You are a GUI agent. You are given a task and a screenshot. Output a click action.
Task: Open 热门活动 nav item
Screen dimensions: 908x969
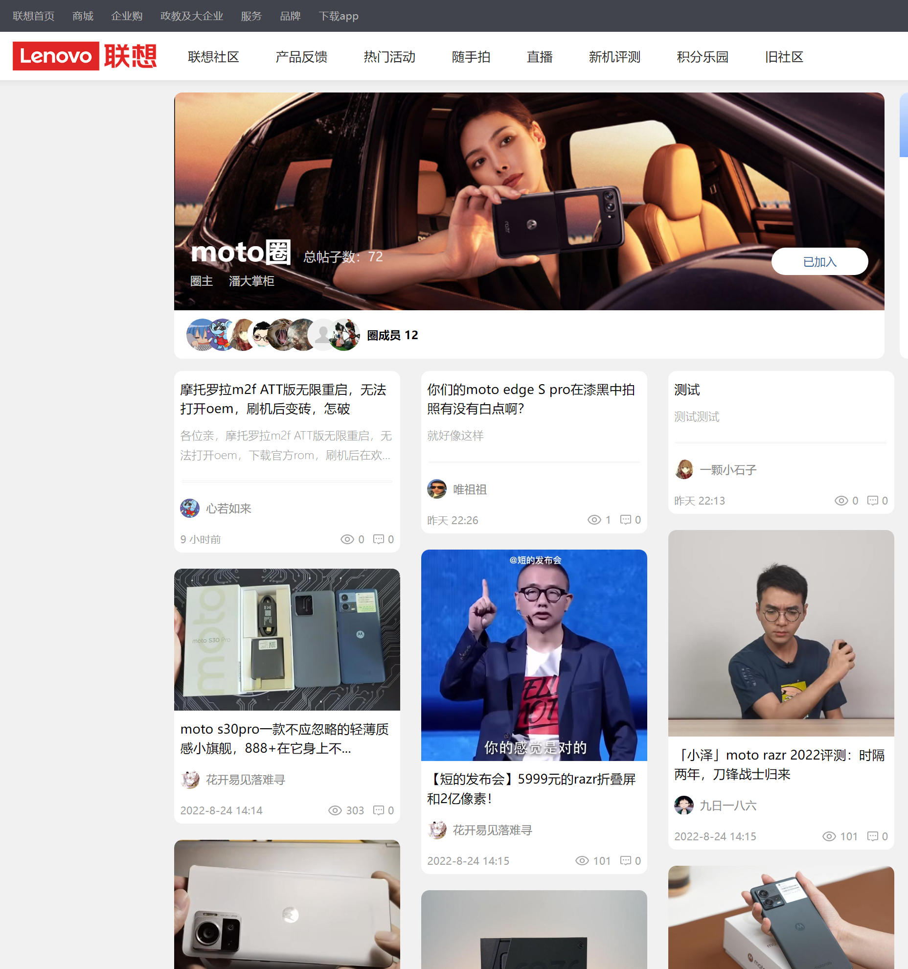click(x=389, y=57)
